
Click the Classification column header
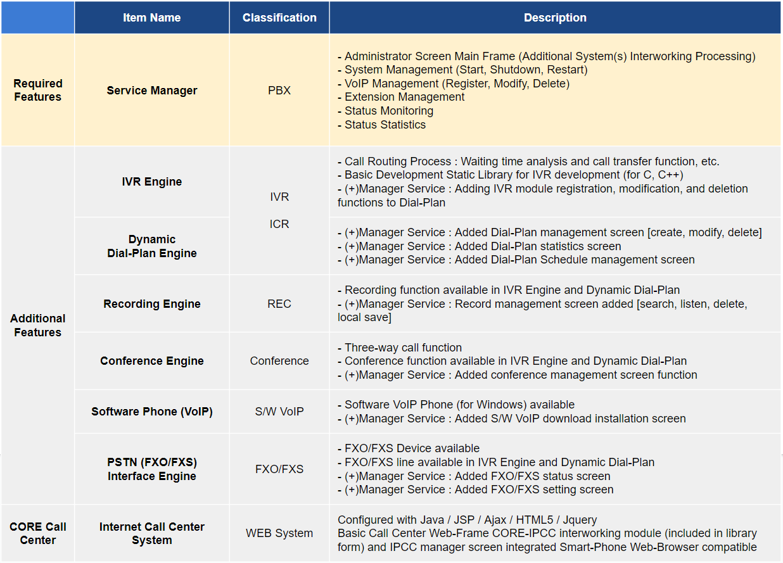[279, 18]
